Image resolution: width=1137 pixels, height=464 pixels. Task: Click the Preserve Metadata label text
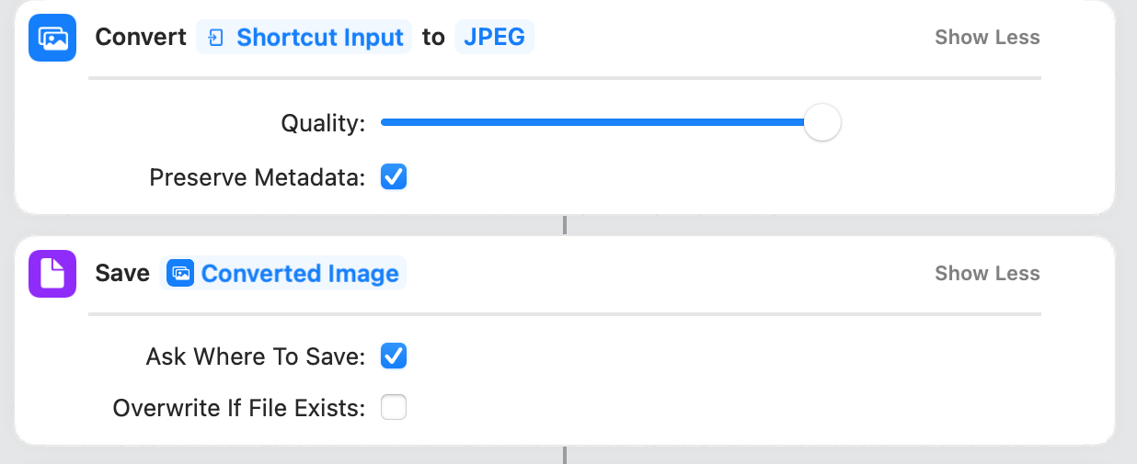point(257,177)
